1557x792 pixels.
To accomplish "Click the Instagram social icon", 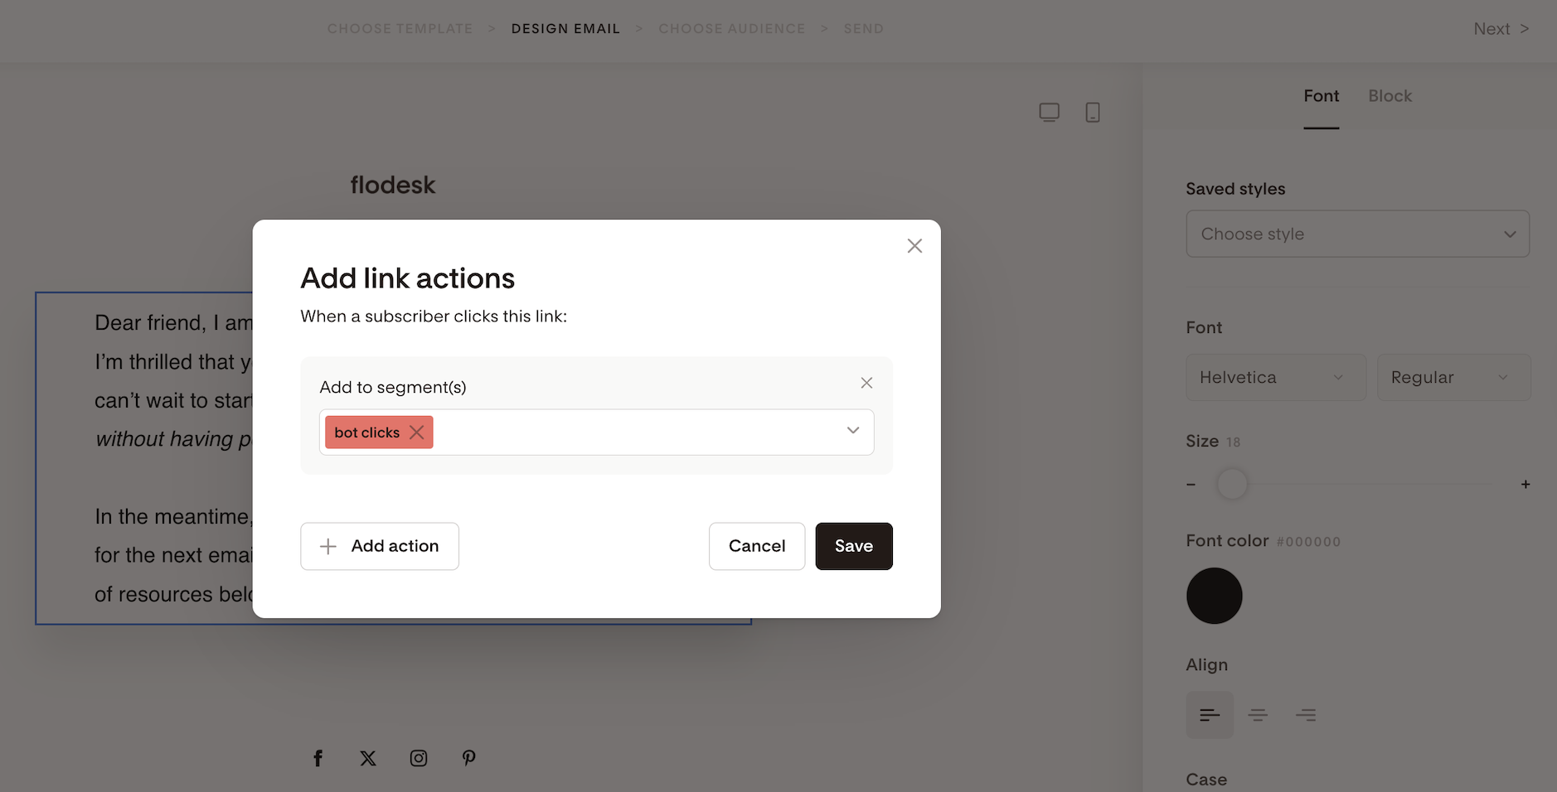I will tap(419, 758).
